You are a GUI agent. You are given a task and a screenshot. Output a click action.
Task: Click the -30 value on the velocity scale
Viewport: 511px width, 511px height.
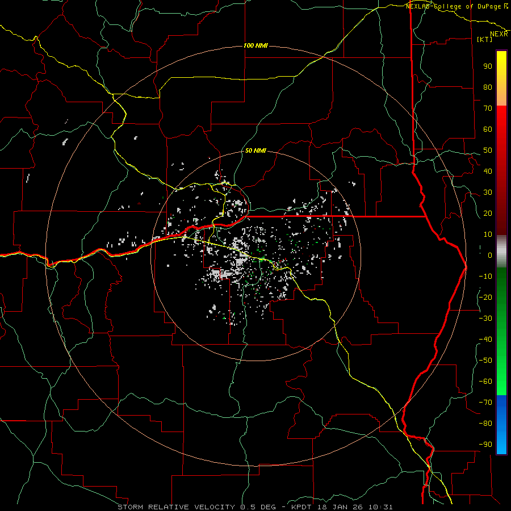485,319
